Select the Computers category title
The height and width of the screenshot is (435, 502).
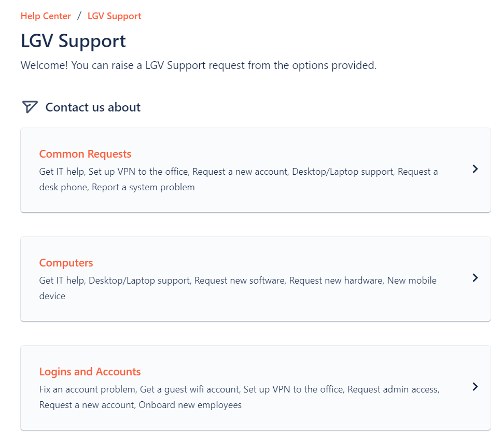pos(66,263)
